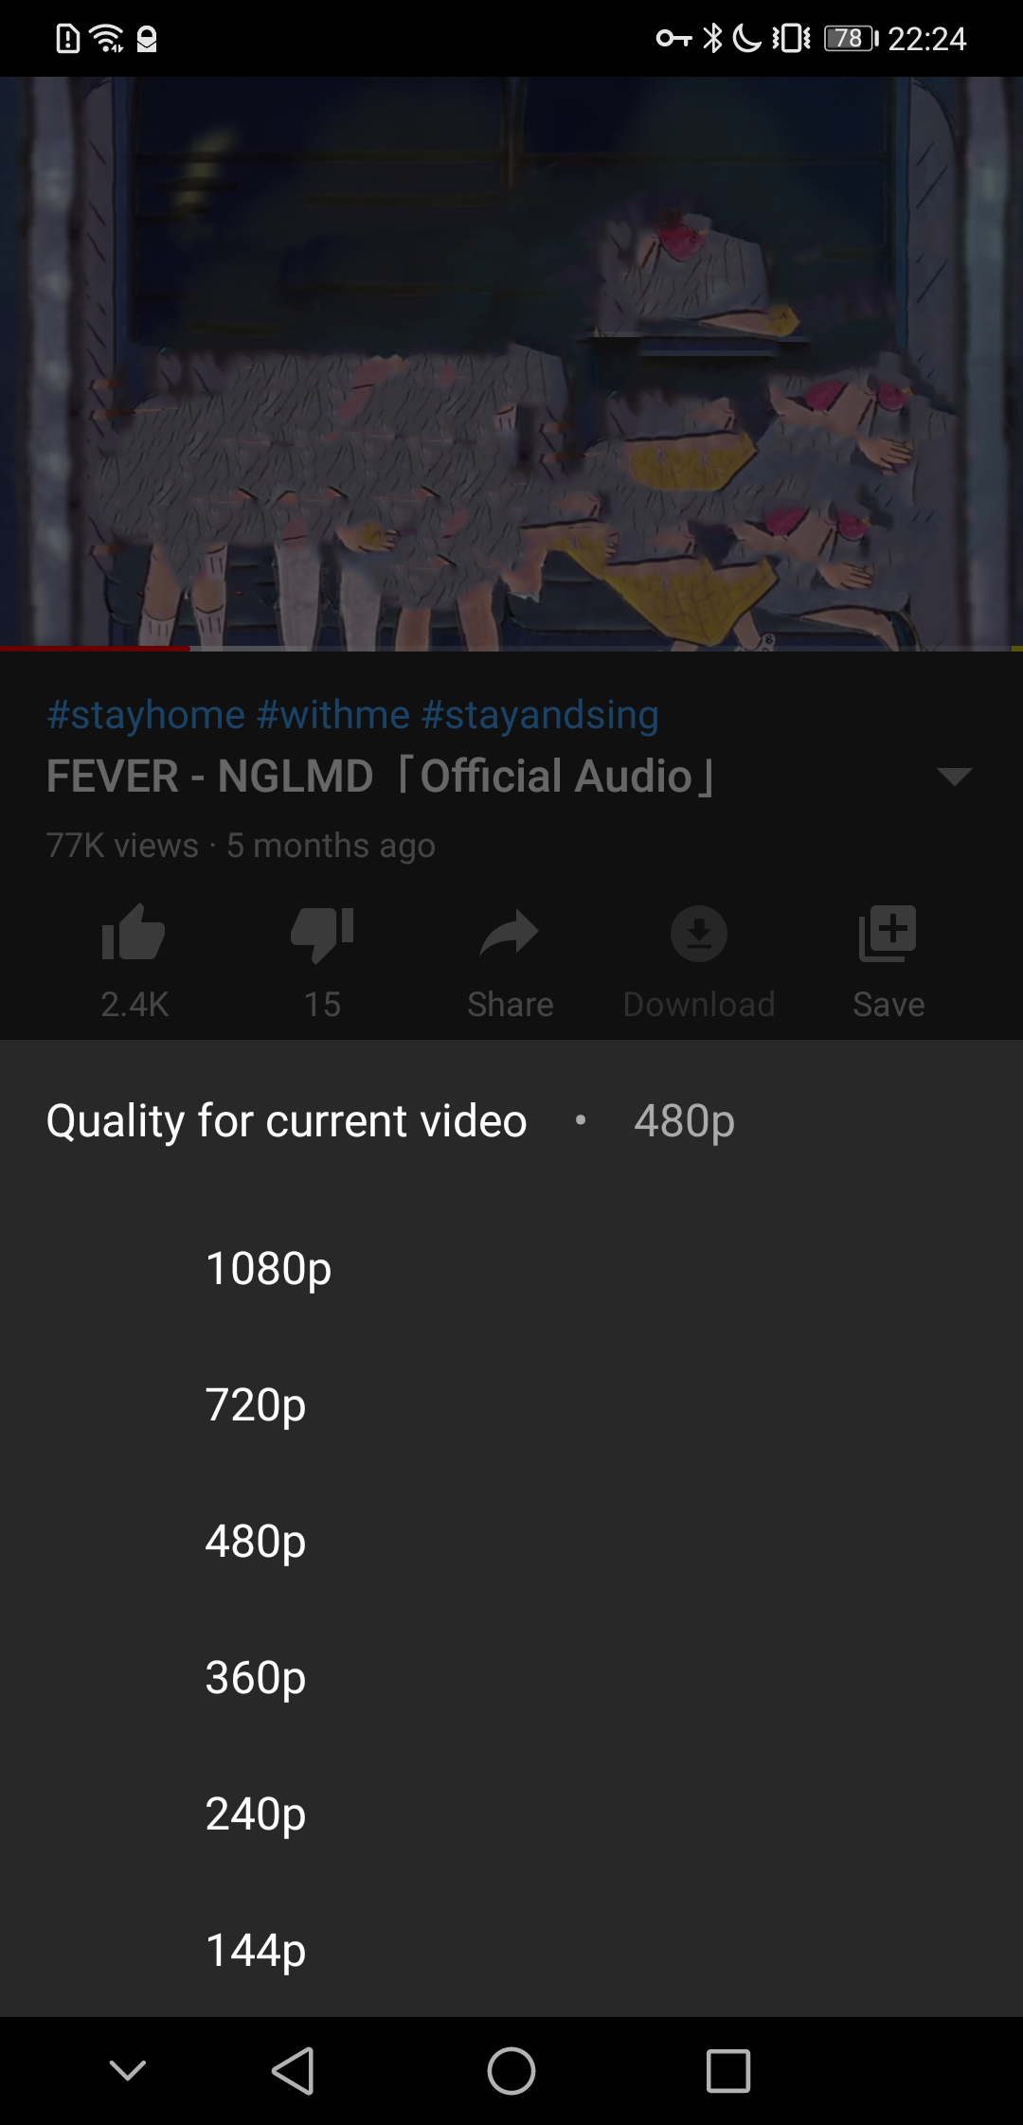Tap the Android back navigation triangle

point(293,2070)
